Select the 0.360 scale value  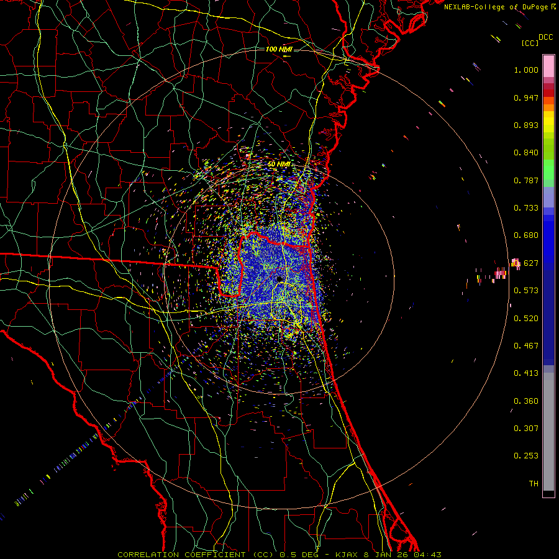click(x=526, y=401)
